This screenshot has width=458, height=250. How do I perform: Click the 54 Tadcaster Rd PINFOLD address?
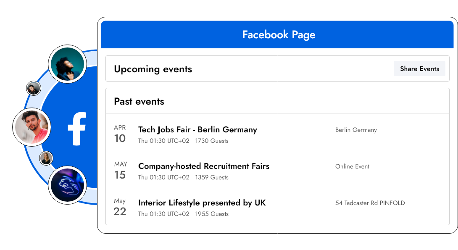tap(370, 203)
